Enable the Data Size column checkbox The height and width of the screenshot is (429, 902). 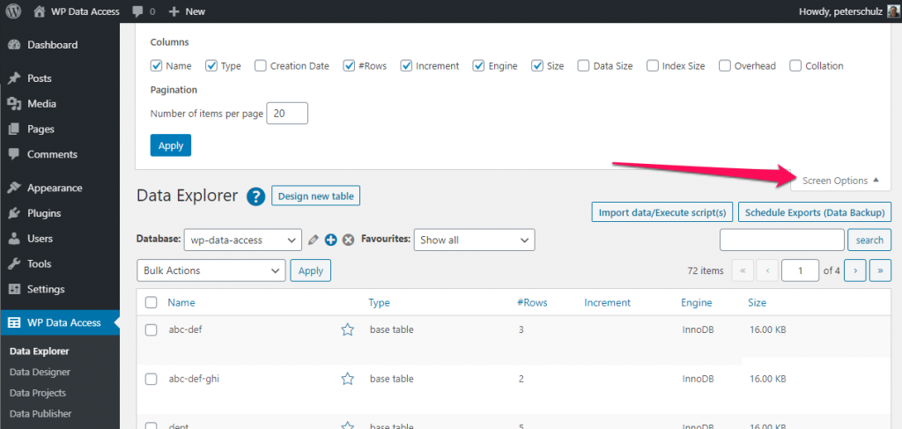point(583,65)
